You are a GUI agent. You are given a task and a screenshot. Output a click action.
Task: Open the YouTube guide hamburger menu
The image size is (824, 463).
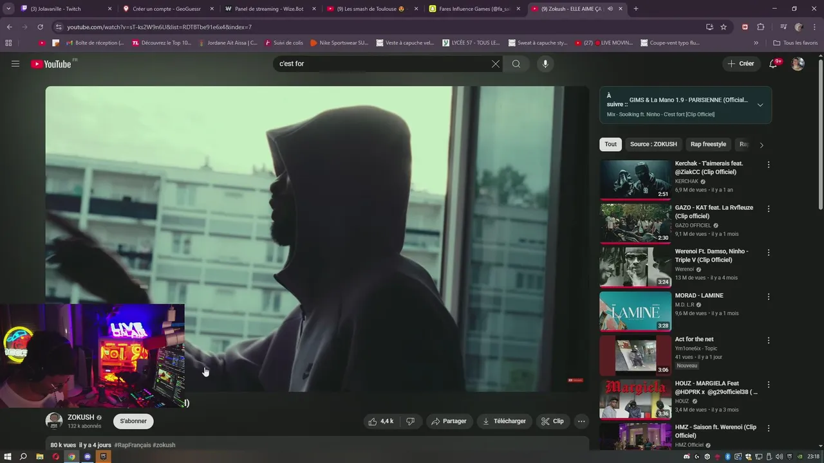(15, 64)
